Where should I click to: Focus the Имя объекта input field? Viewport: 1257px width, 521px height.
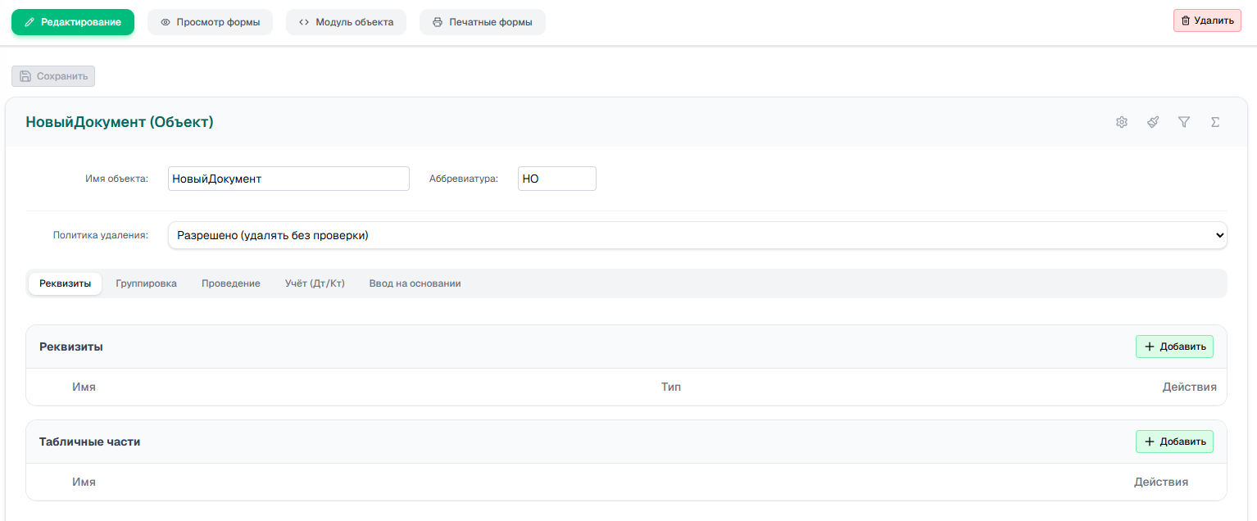point(288,179)
